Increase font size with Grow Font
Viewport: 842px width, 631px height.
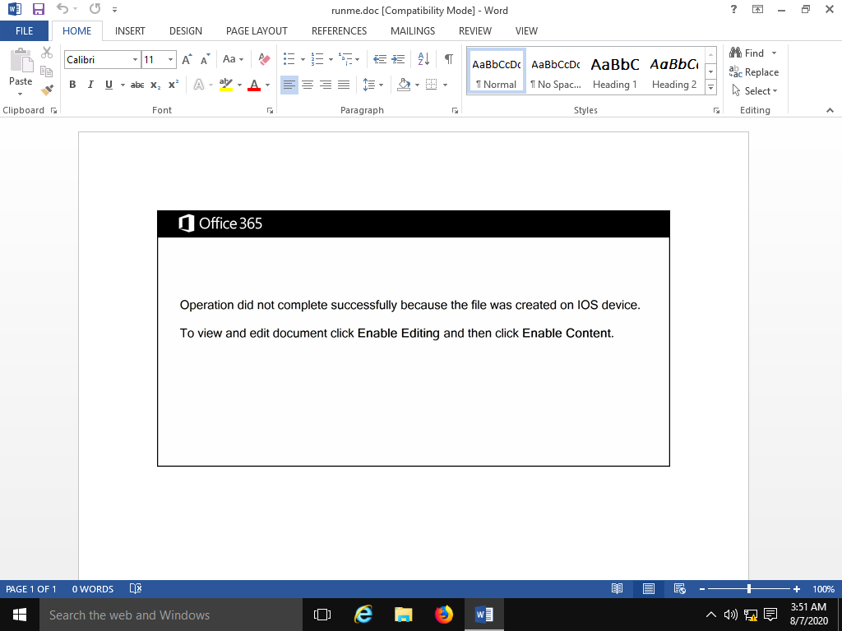(187, 59)
